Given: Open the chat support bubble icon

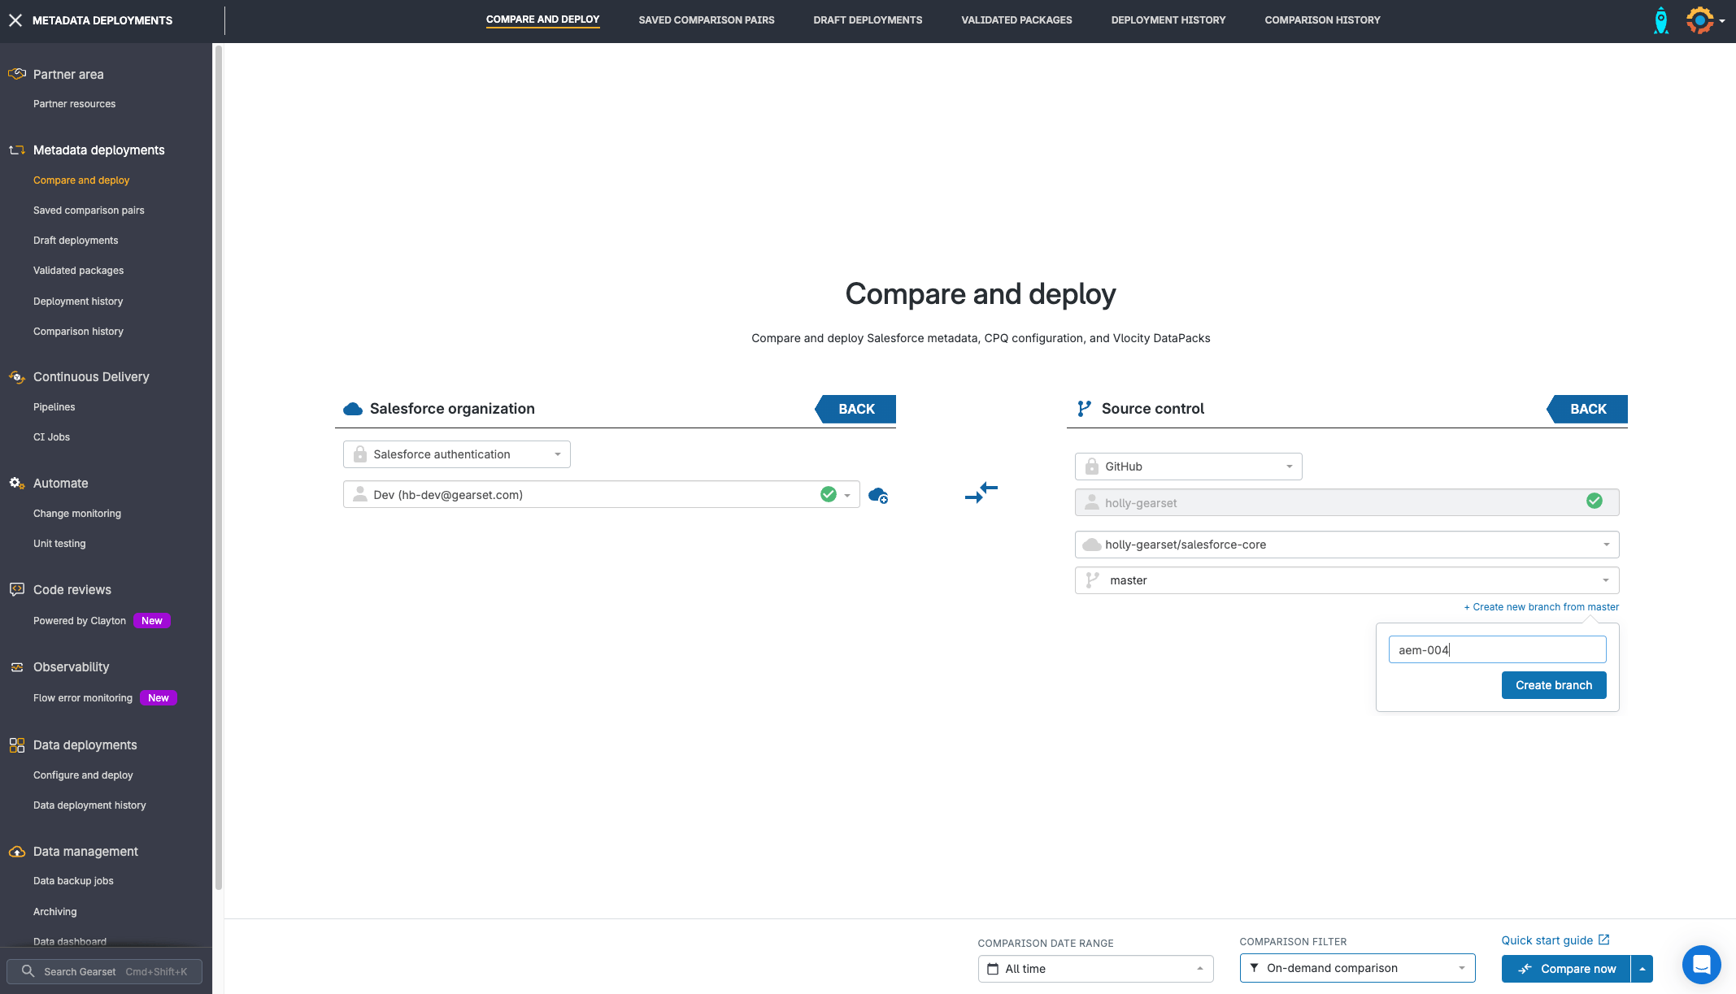Looking at the screenshot, I should click(x=1701, y=965).
